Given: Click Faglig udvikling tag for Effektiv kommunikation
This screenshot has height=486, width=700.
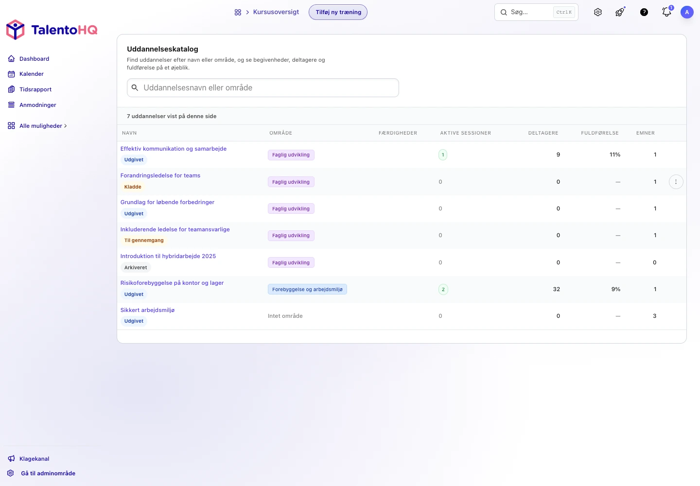Looking at the screenshot, I should click(291, 155).
